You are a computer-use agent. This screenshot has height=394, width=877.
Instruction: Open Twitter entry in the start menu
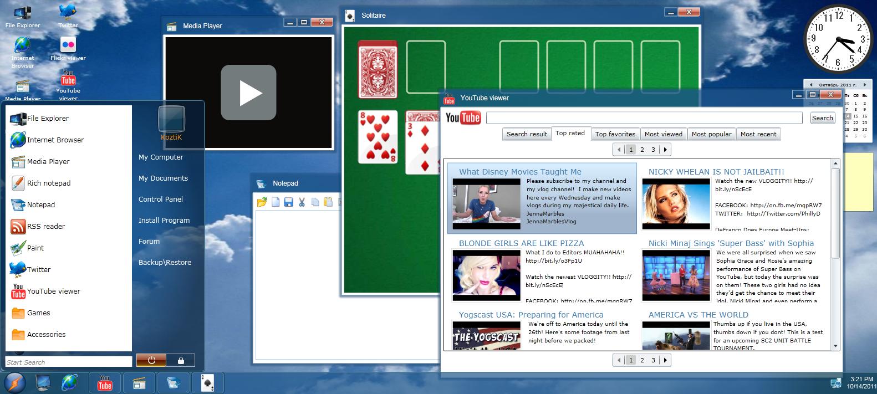pos(69,269)
